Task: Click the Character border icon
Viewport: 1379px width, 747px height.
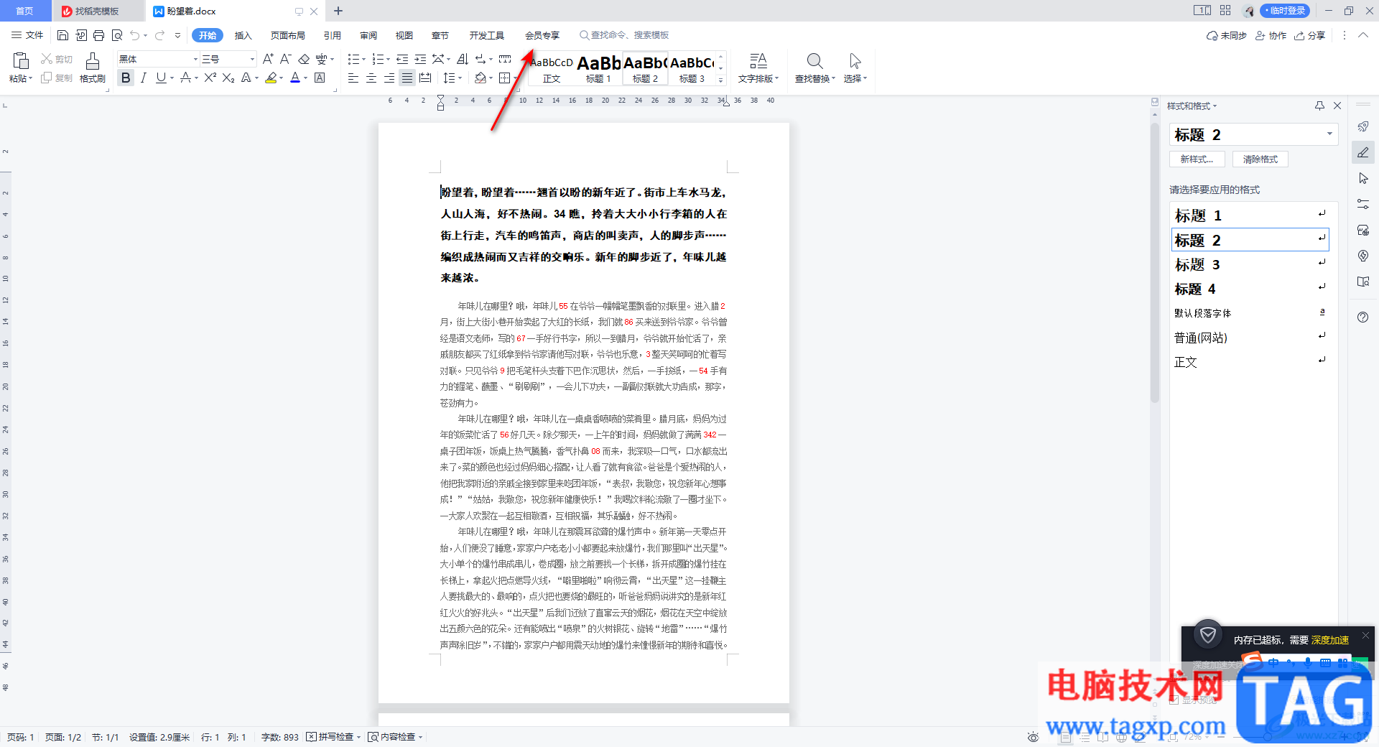Action: pyautogui.click(x=320, y=78)
